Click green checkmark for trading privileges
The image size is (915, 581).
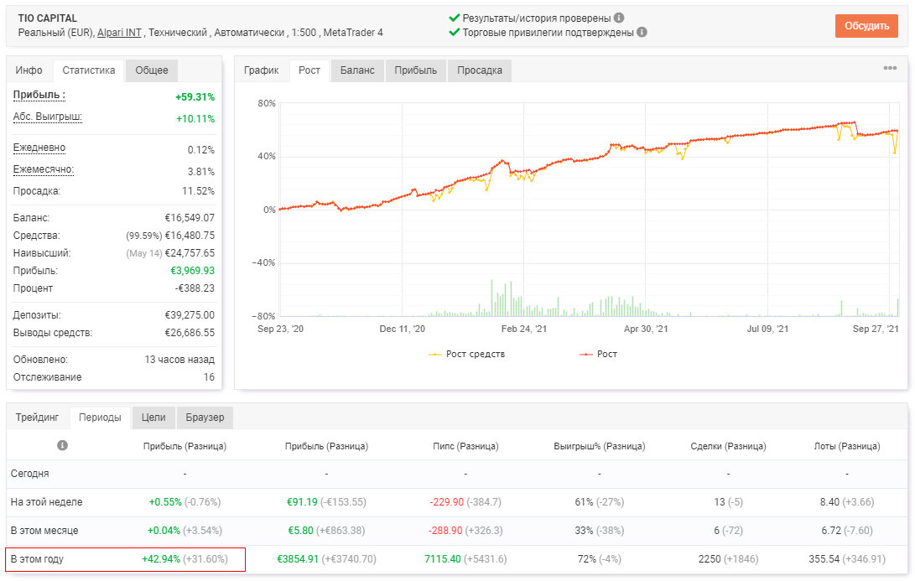point(454,32)
